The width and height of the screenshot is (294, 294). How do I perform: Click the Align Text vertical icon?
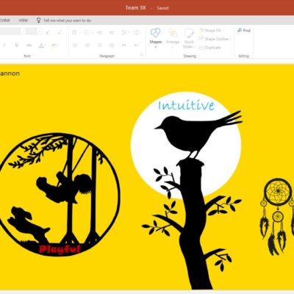[136, 32]
